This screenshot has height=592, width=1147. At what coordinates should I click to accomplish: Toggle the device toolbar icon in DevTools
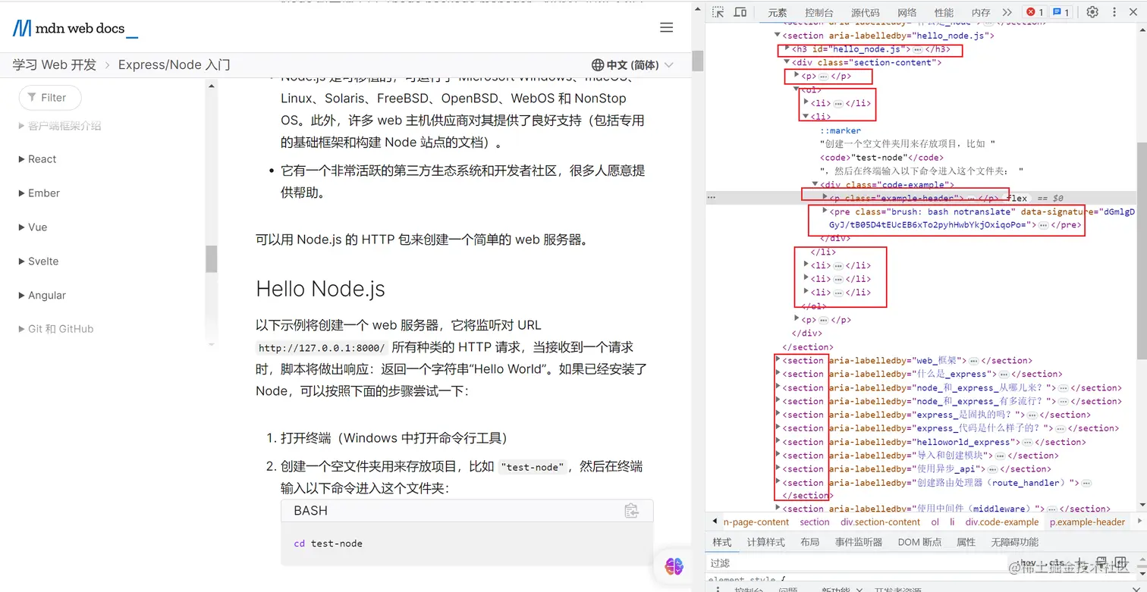[740, 12]
